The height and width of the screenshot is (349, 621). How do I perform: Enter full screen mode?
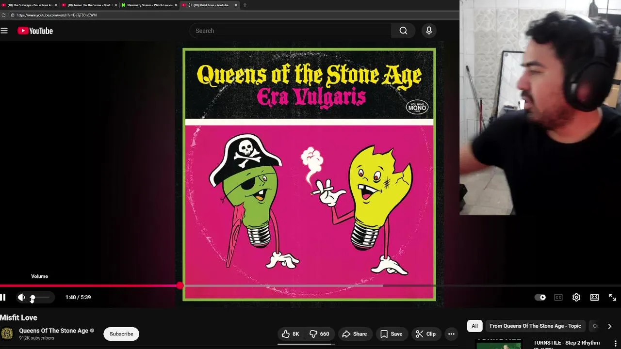[612, 297]
